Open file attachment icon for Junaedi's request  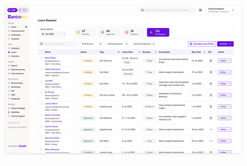[211, 84]
